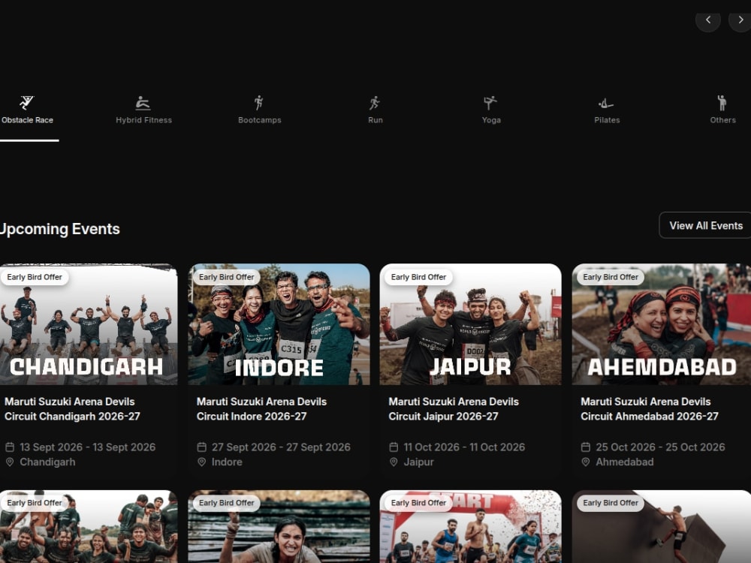This screenshot has width=751, height=563.
Task: Switch to Run tab label
Action: pos(375,120)
